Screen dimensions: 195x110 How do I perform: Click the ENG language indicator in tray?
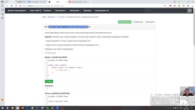point(181,108)
